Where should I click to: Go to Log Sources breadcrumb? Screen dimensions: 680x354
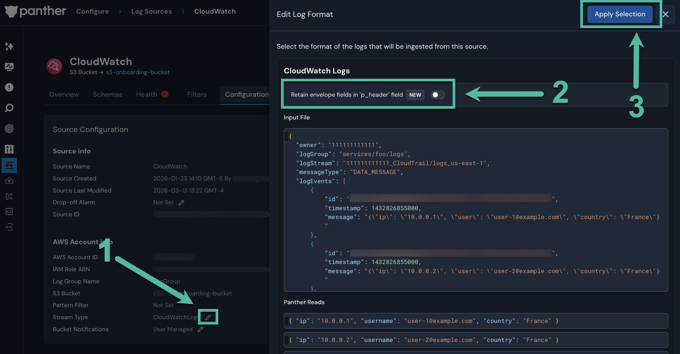pos(151,11)
